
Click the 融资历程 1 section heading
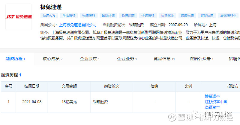click(11, 75)
